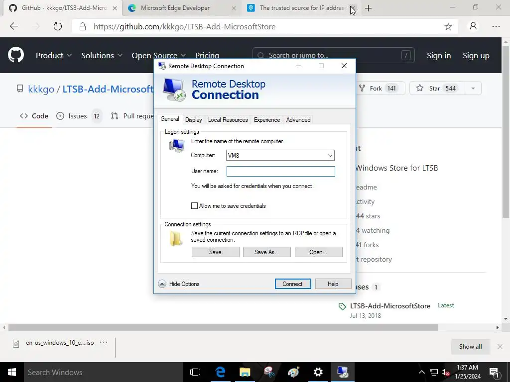Screen dimensions: 510x382
Task: Click the Save As... button
Action: [x=267, y=252]
